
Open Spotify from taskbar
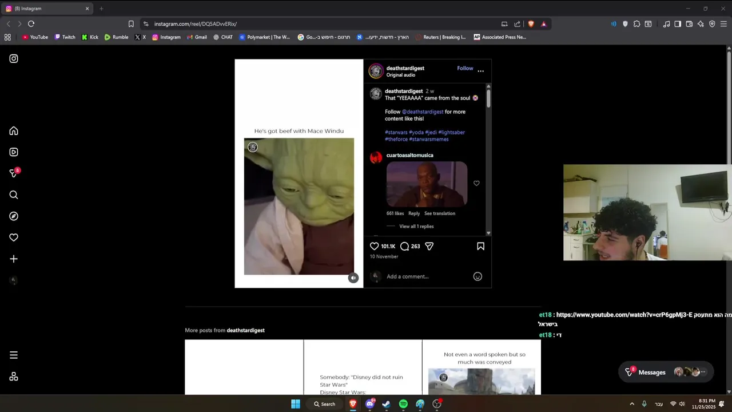click(x=403, y=404)
